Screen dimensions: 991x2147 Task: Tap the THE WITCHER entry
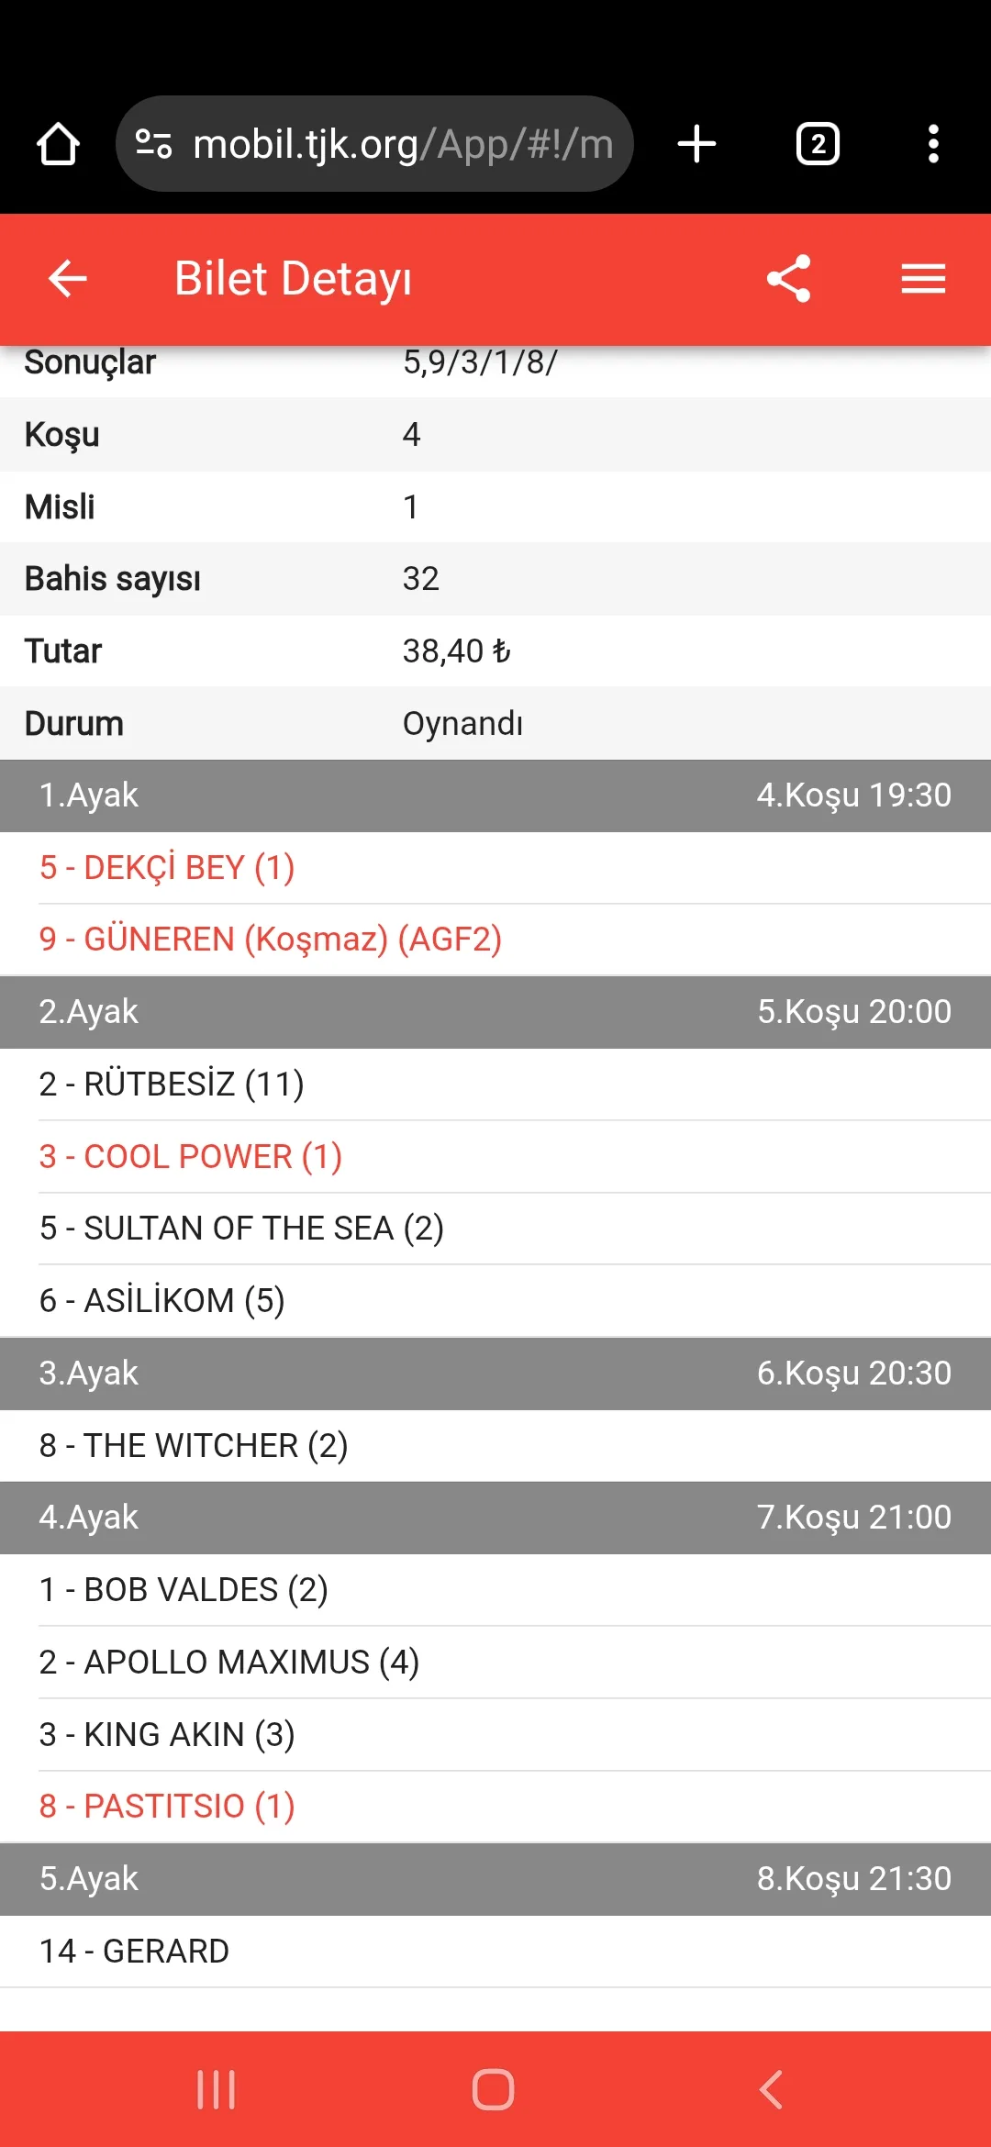pos(194,1445)
